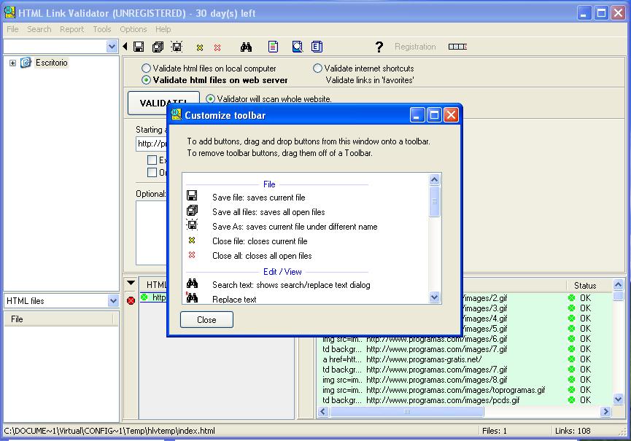Click the Close button in Customize toolbar

tap(206, 319)
